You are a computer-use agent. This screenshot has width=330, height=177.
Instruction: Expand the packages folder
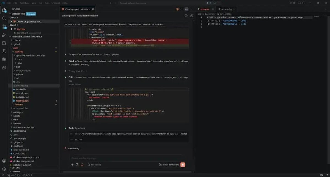(34, 112)
